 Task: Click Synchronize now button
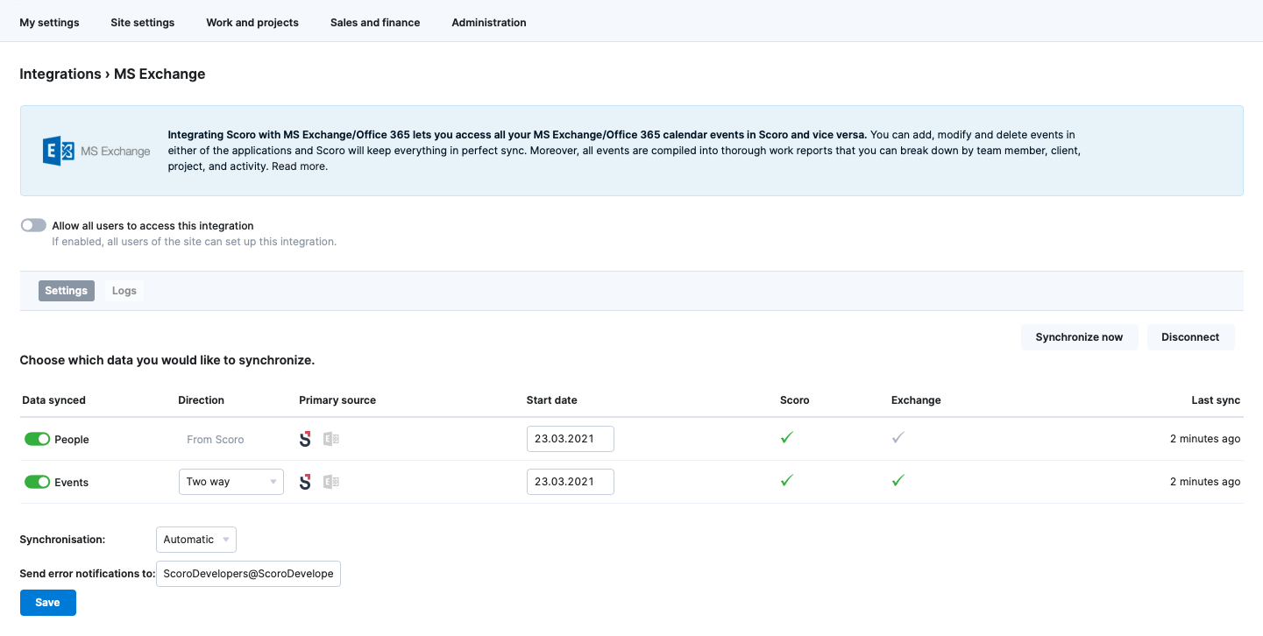1079,337
